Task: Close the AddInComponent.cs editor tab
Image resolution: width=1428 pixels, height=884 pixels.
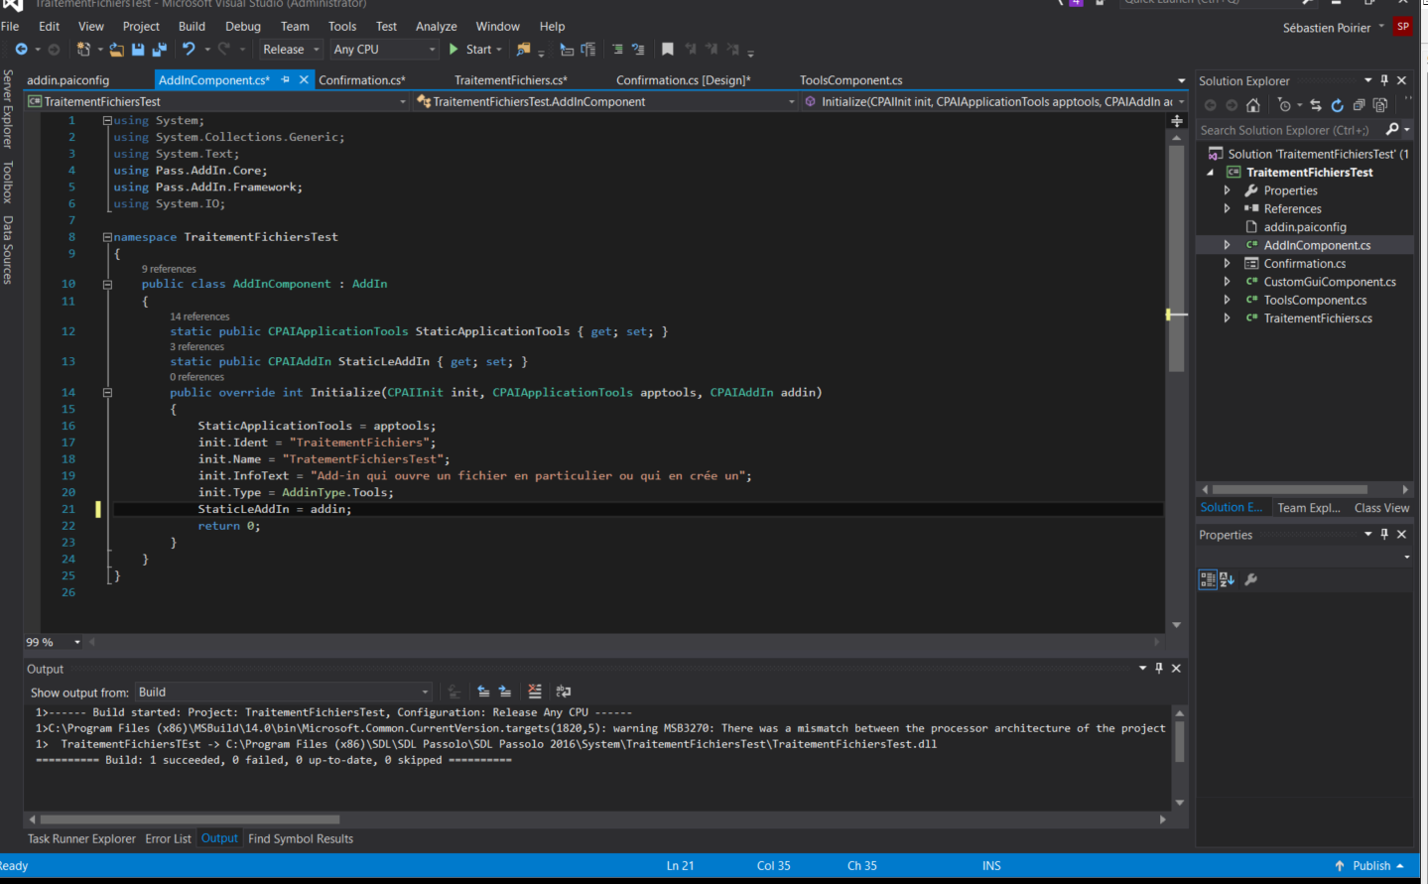Action: click(304, 79)
